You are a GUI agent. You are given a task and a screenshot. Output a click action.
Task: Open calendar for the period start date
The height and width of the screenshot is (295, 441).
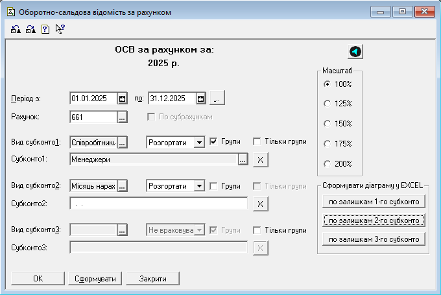[x=122, y=99]
